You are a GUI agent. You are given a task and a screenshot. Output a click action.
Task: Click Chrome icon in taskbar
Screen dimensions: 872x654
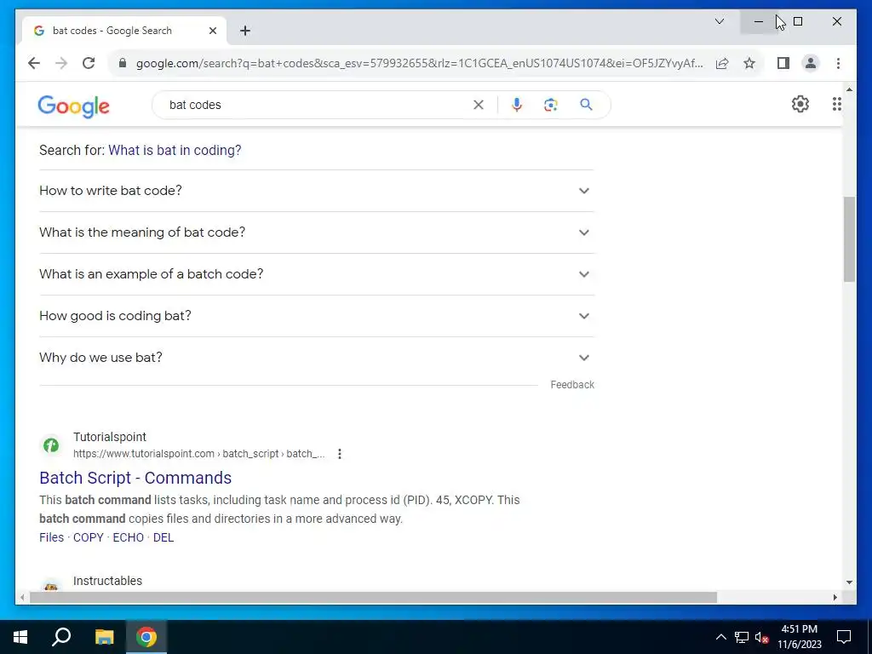pos(146,637)
